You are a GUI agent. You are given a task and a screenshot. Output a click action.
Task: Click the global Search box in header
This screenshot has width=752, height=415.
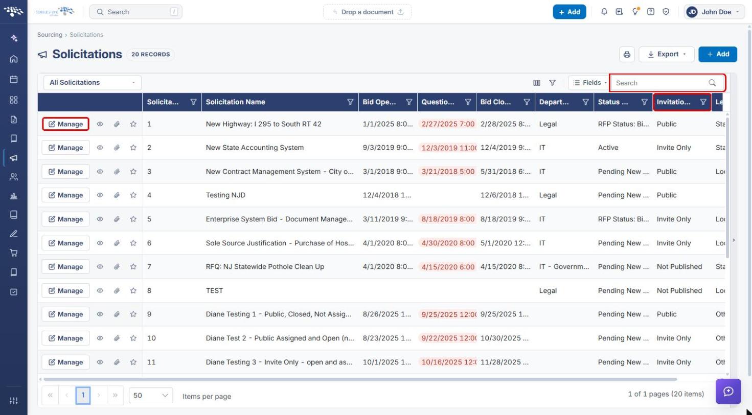click(x=135, y=12)
